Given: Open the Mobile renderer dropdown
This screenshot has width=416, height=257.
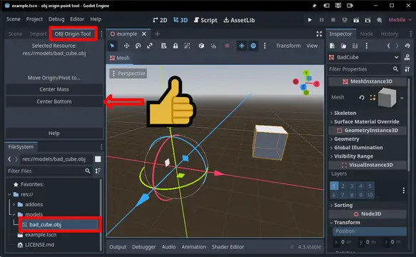Looking at the screenshot, I should (400, 20).
